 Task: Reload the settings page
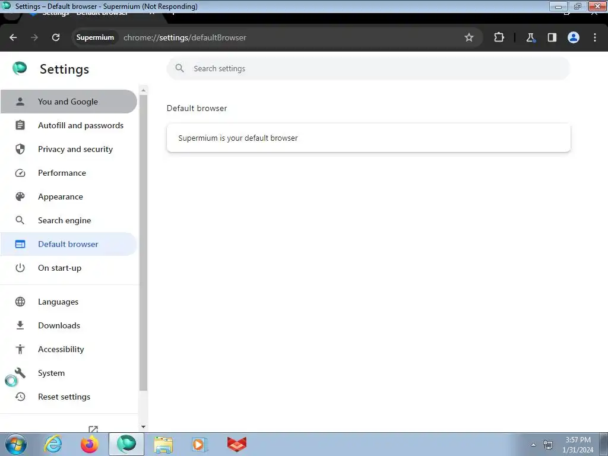pyautogui.click(x=56, y=37)
